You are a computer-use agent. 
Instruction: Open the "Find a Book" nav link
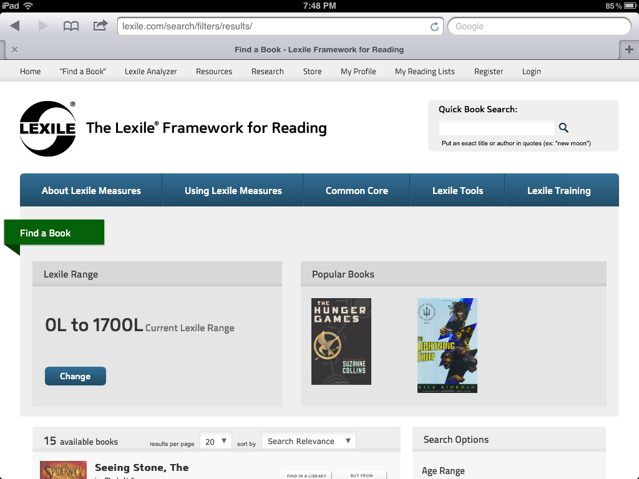[83, 71]
